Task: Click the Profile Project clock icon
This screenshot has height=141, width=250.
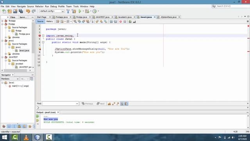Action: (95, 11)
